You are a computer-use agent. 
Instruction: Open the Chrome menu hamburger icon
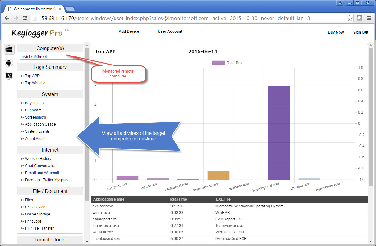pos(369,18)
